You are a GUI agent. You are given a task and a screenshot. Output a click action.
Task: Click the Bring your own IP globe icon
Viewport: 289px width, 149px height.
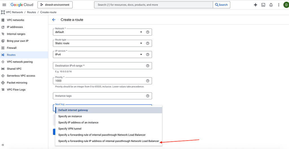(3, 41)
